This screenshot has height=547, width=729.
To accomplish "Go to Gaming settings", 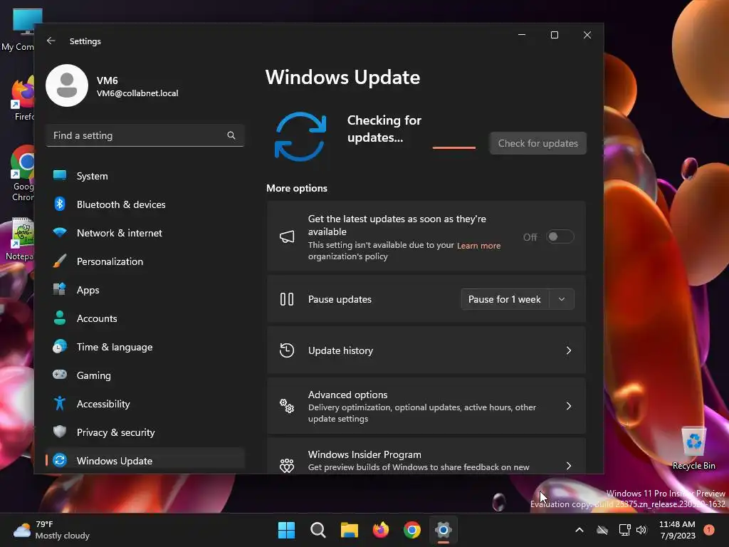I will click(x=145, y=375).
